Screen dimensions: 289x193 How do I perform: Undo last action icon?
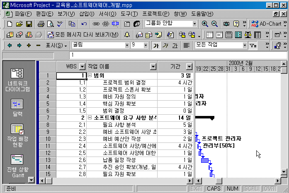click(84, 24)
